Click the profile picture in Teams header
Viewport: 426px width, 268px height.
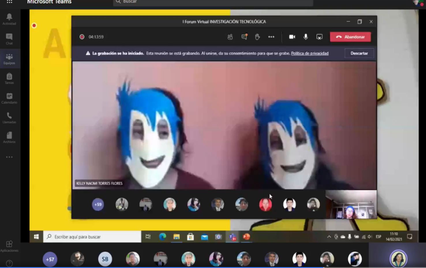tap(417, 3)
